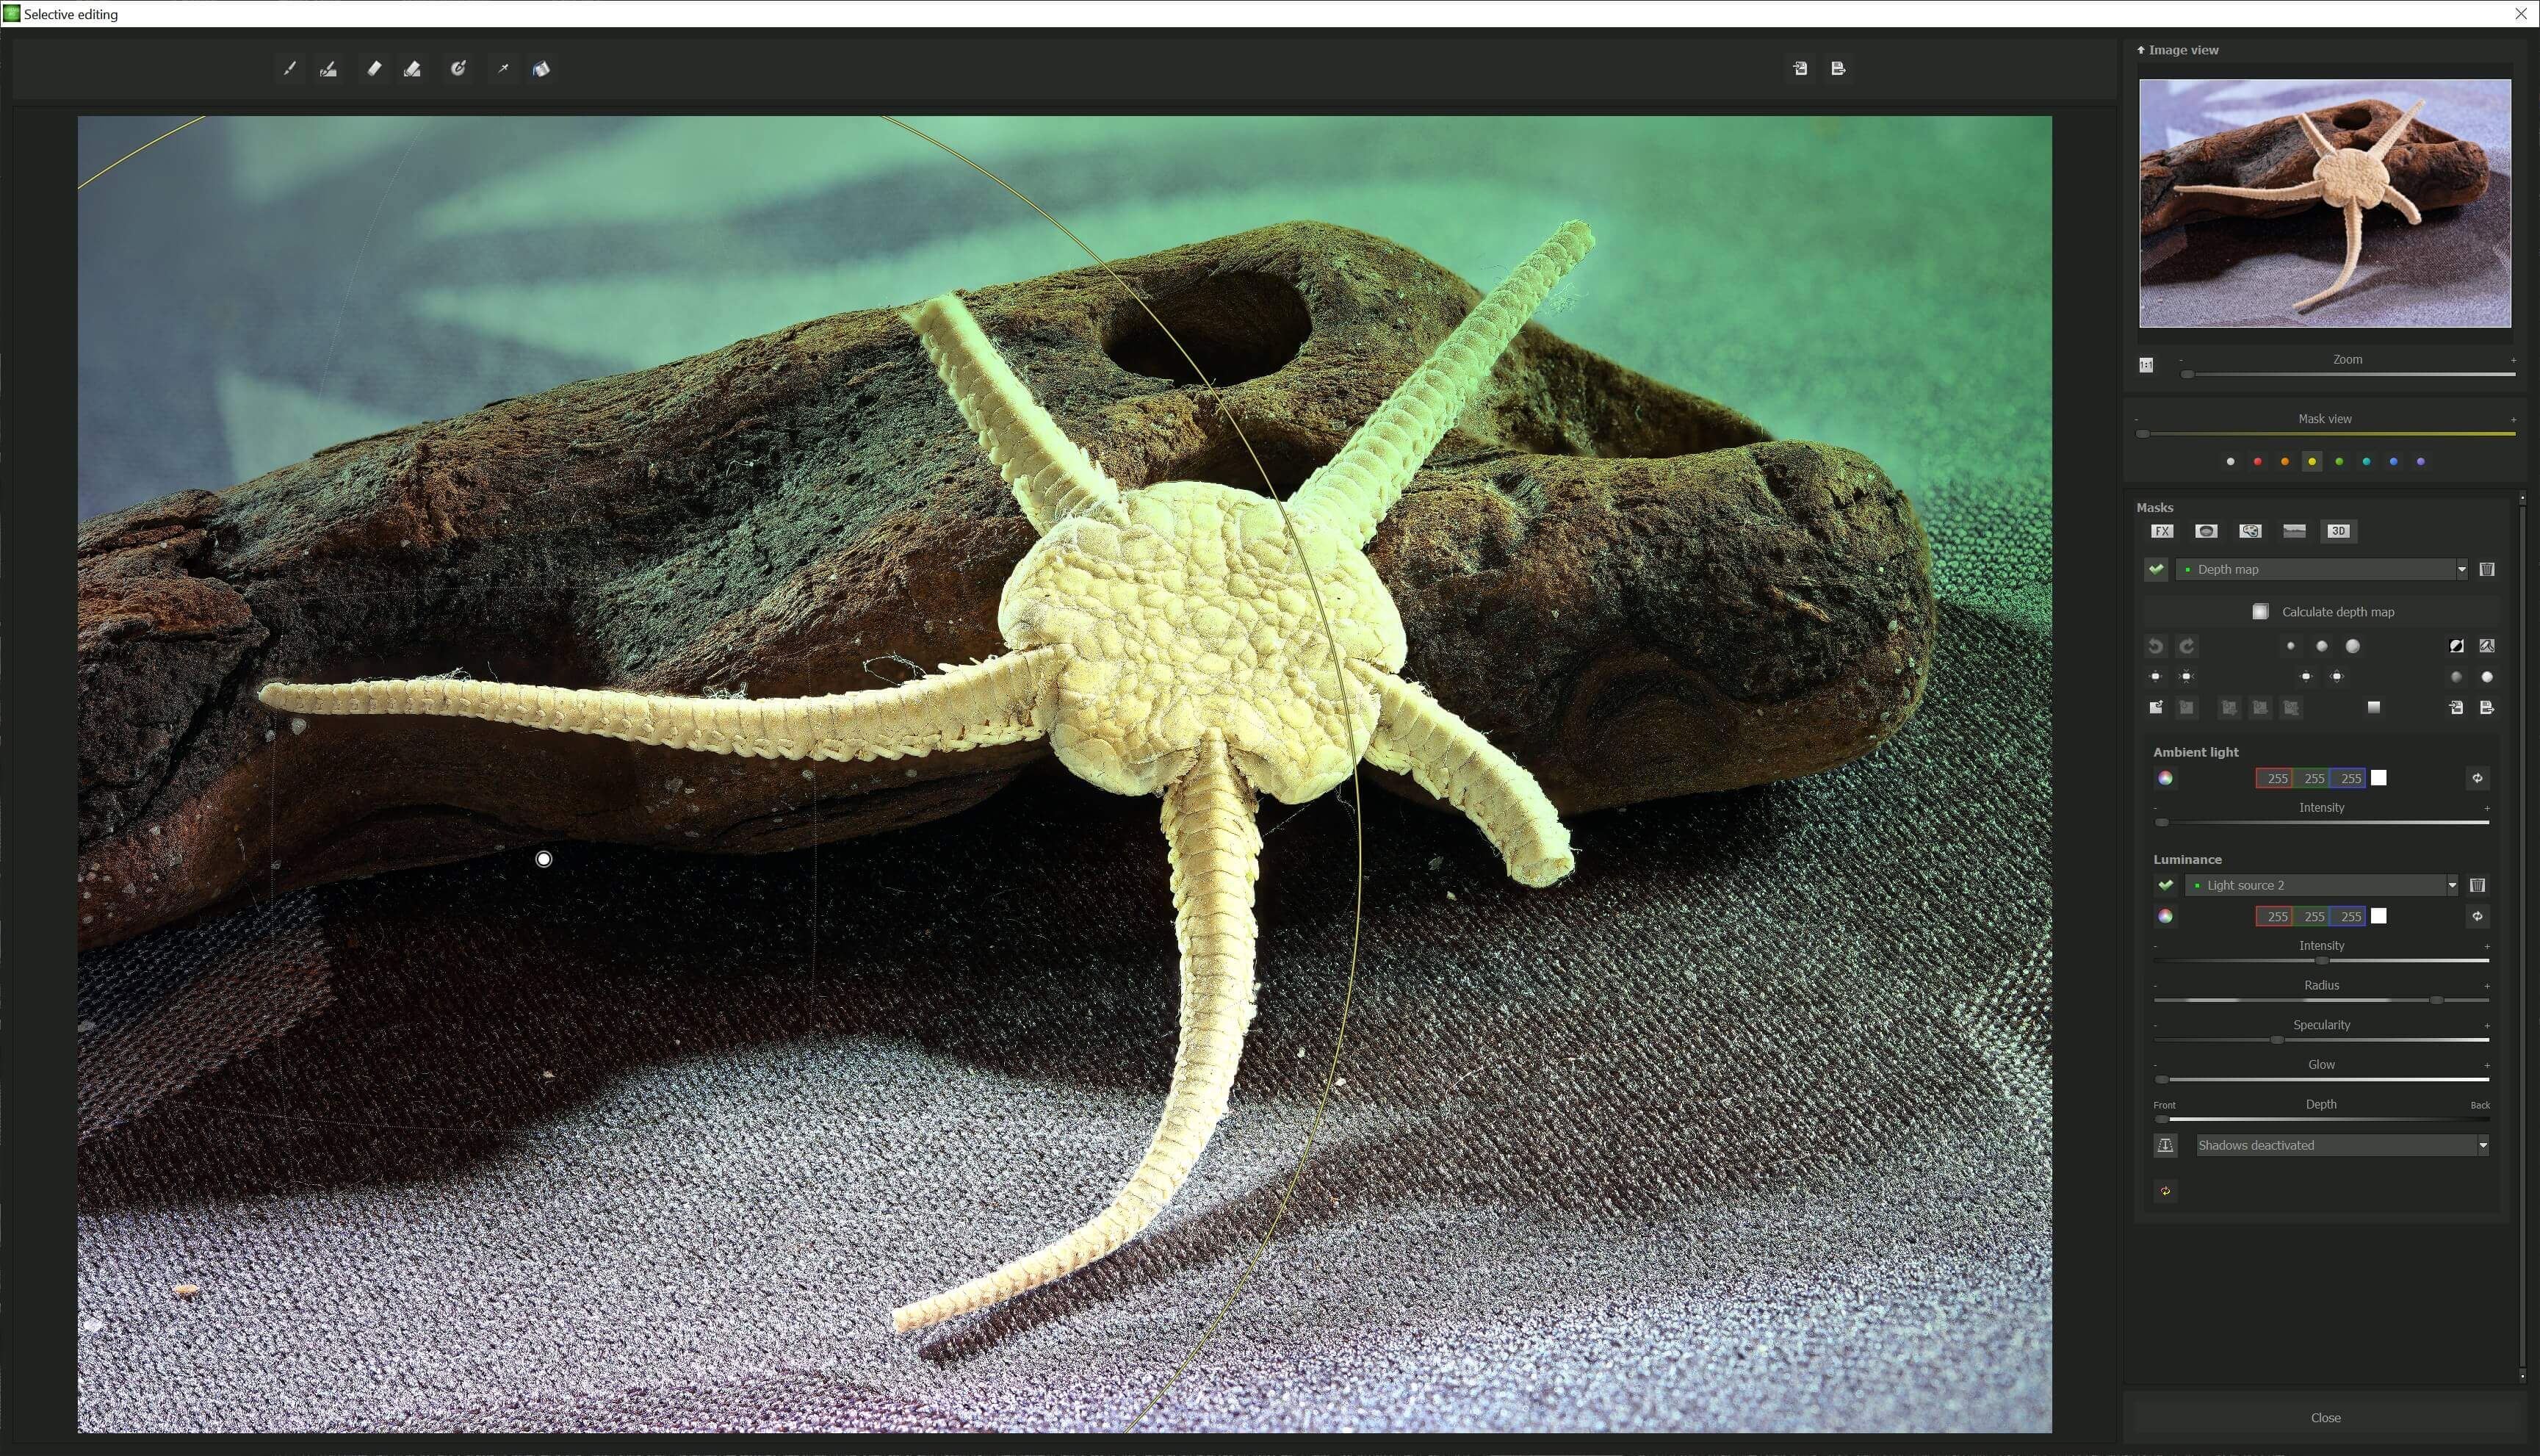
Task: Switch to the FX masks tab
Action: coord(2161,531)
